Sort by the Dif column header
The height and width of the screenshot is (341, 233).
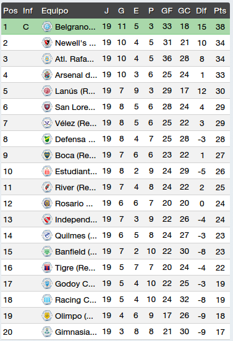(201, 11)
